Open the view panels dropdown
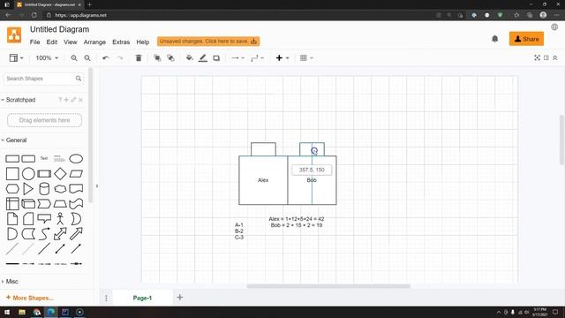 click(x=16, y=58)
